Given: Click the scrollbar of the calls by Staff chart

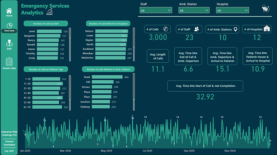Looking at the screenshot, I should tap(70, 44).
